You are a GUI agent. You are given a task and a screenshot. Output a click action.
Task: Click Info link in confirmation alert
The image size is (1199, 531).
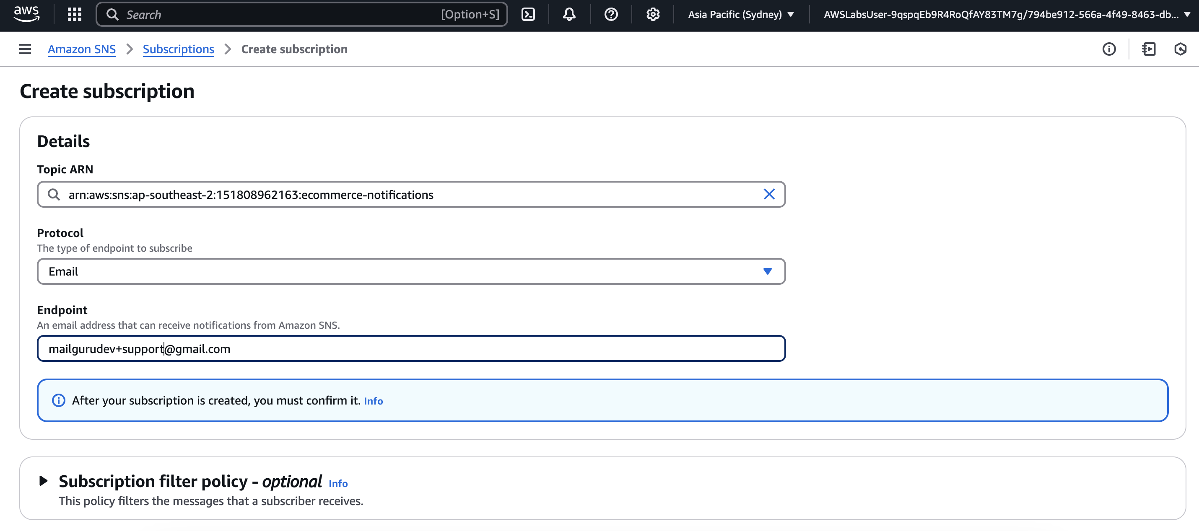(x=373, y=401)
